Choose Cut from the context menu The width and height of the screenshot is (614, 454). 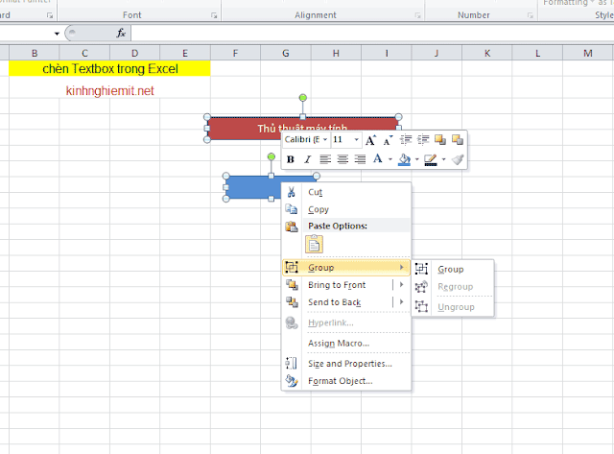pos(346,192)
